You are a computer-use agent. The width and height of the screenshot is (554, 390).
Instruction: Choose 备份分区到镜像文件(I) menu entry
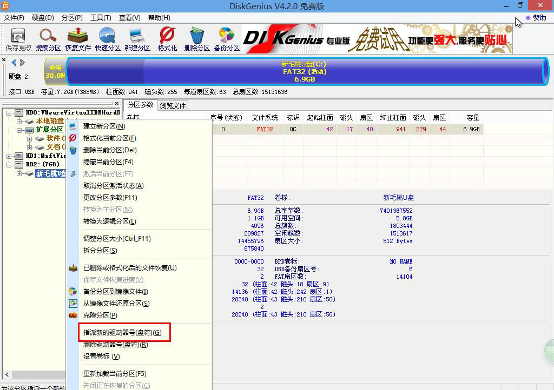[116, 292]
